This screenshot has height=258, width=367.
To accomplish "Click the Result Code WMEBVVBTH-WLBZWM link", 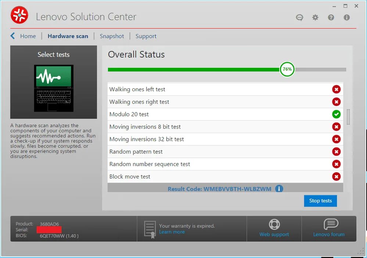I will (x=220, y=189).
